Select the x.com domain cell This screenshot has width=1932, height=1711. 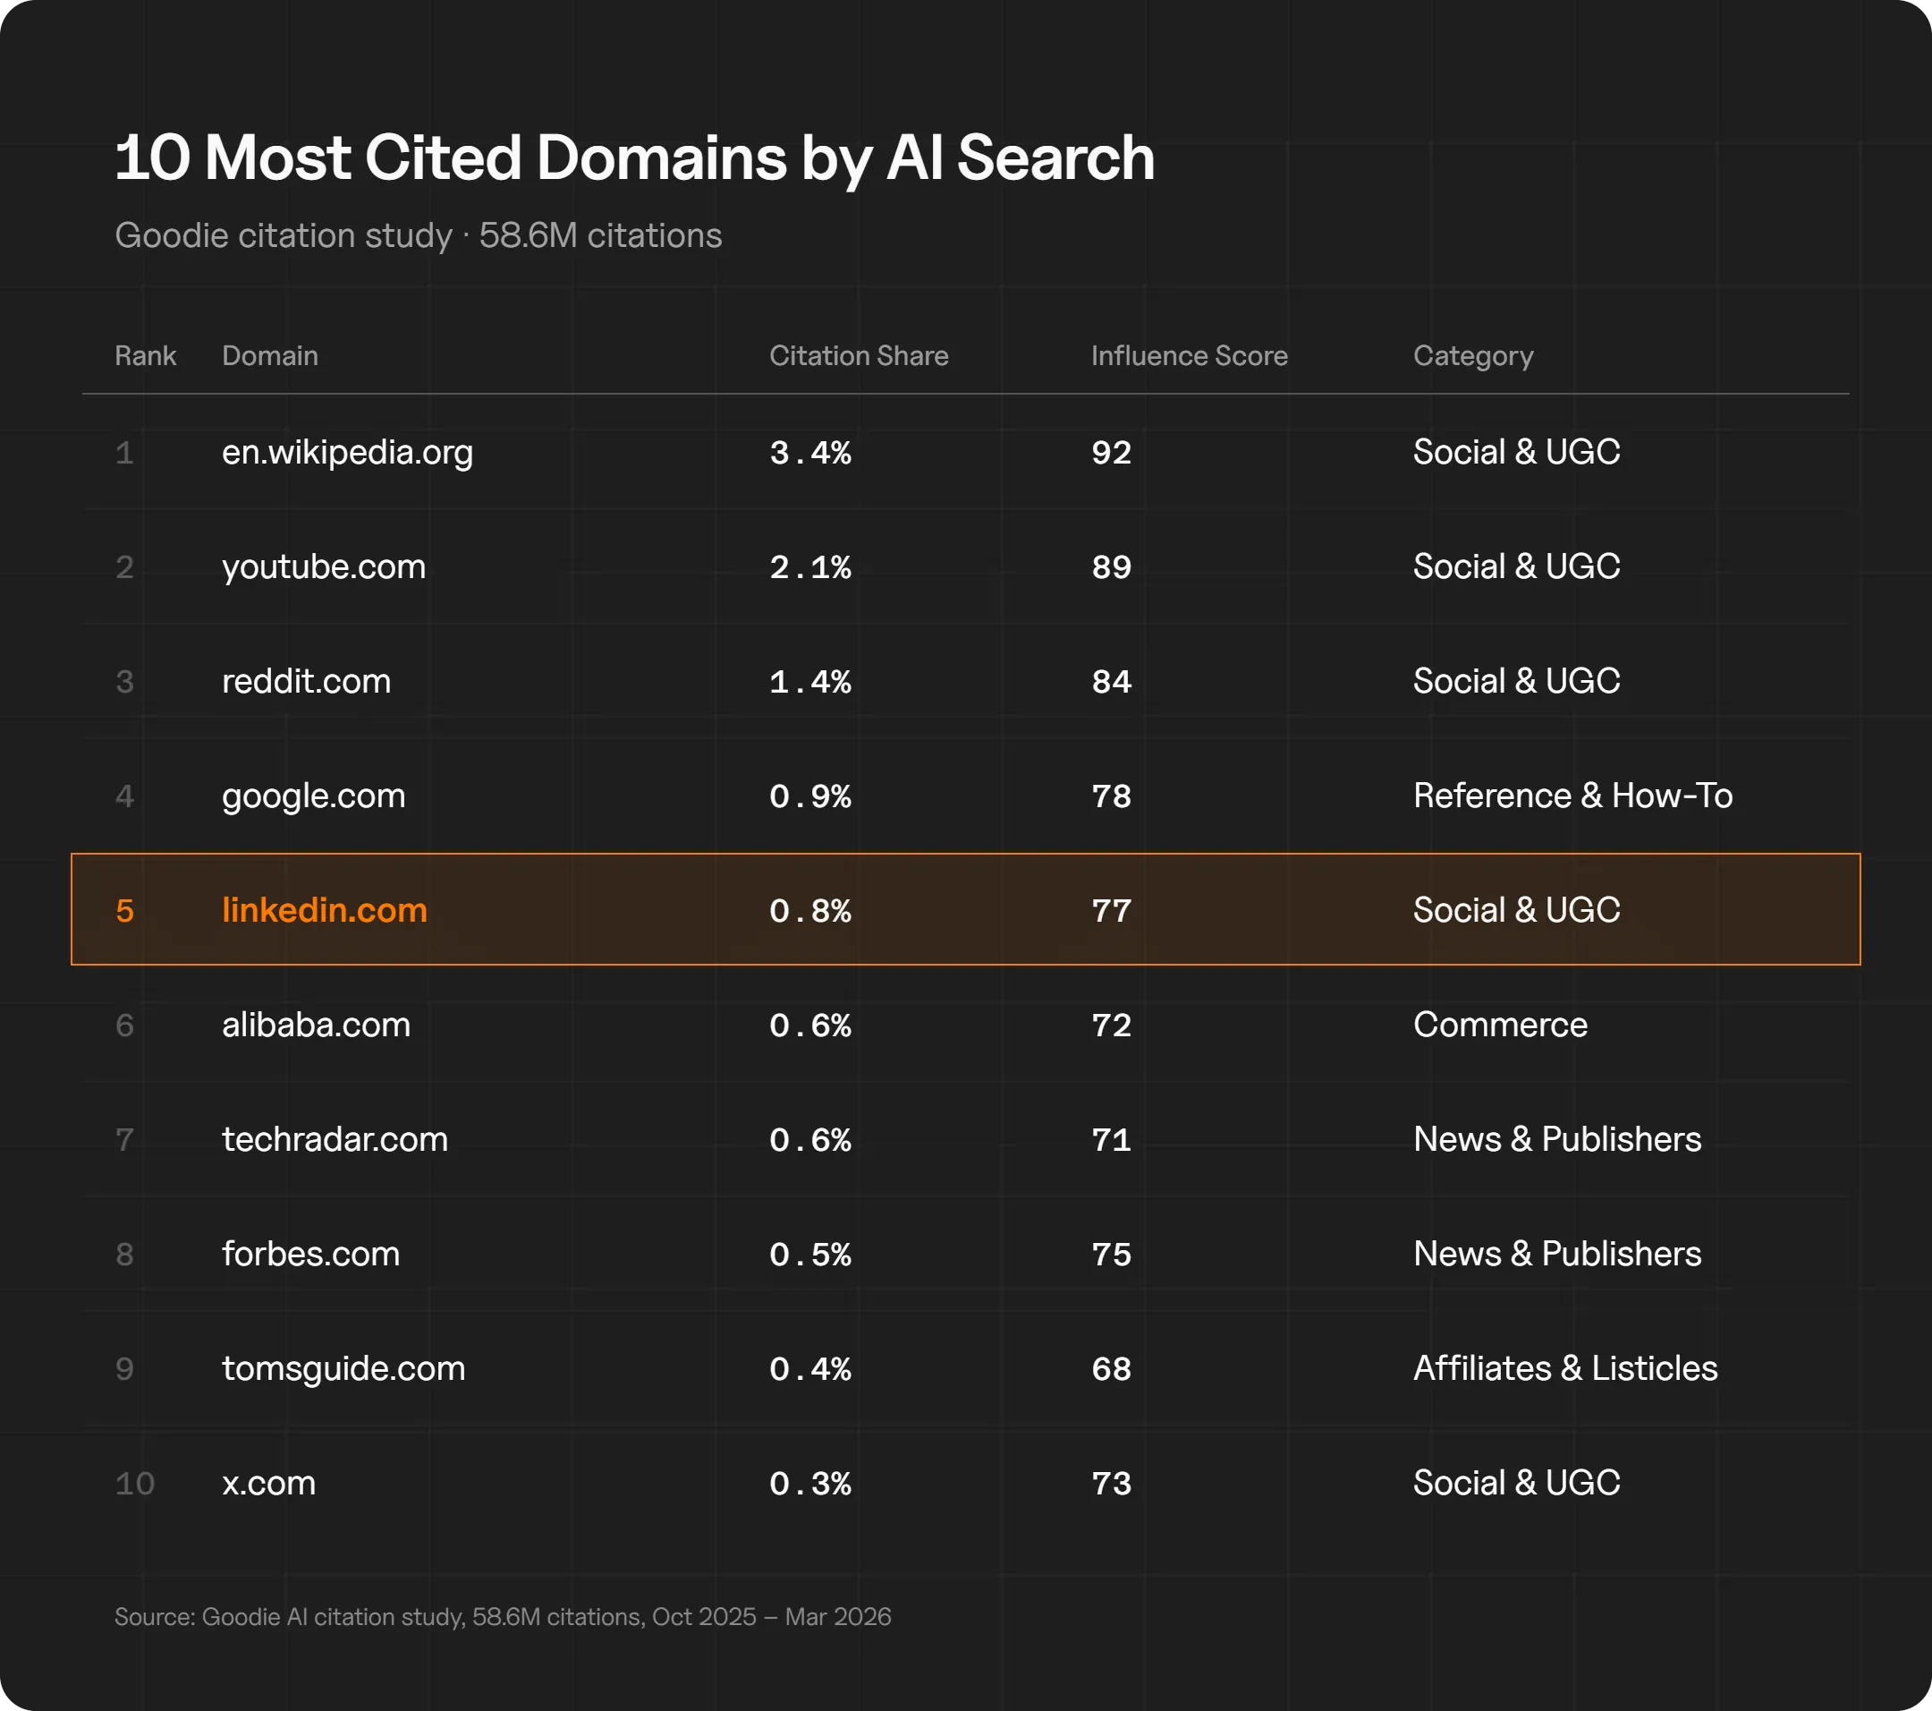click(268, 1483)
